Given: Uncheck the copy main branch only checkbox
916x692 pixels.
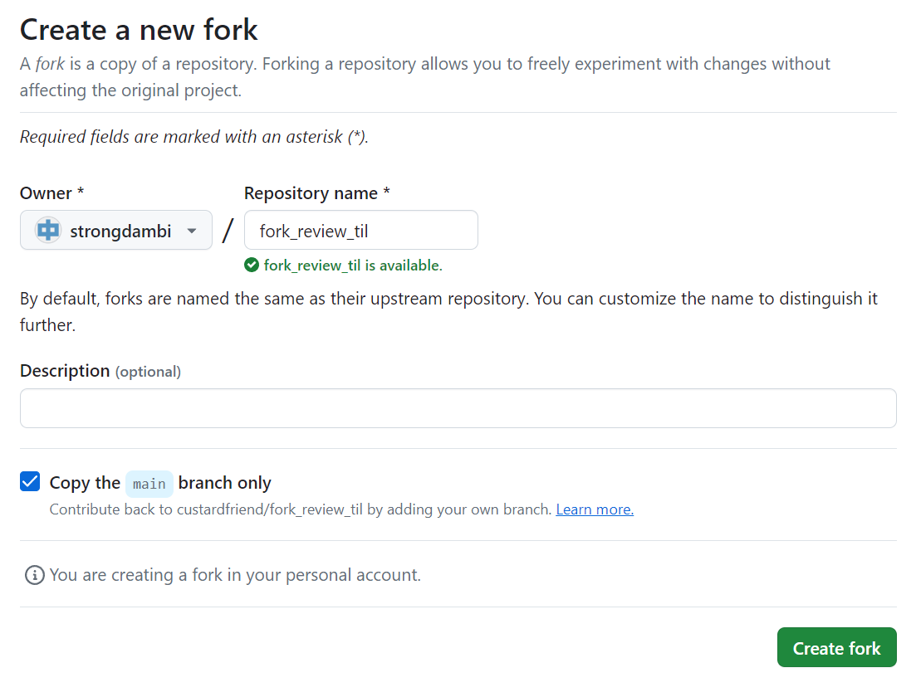Looking at the screenshot, I should pyautogui.click(x=30, y=482).
